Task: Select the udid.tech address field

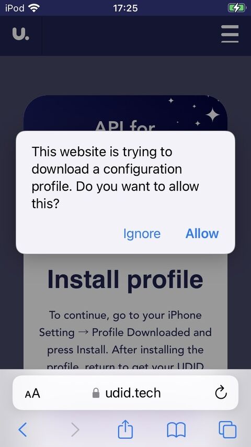Action: click(x=125, y=393)
